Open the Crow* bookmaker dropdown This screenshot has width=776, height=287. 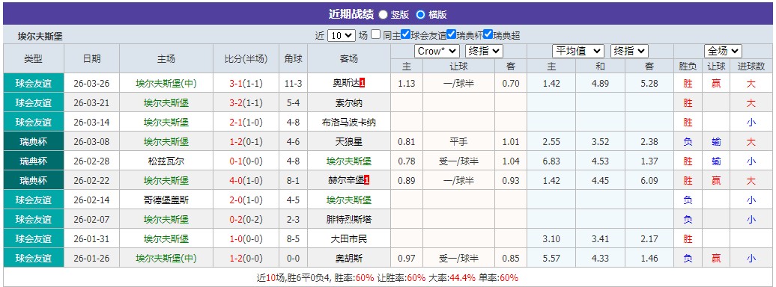click(x=437, y=51)
